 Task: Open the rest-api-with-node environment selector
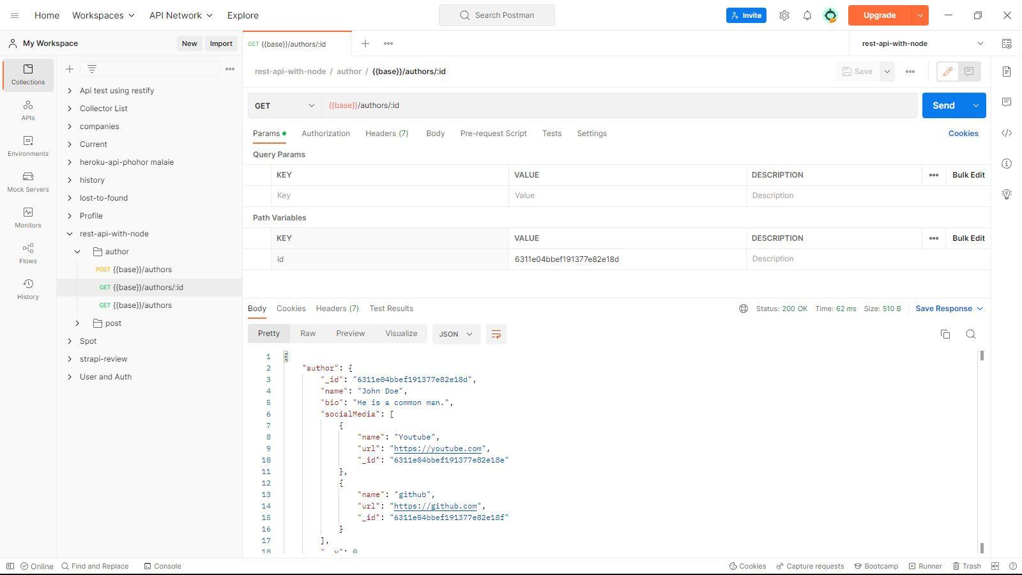click(922, 43)
